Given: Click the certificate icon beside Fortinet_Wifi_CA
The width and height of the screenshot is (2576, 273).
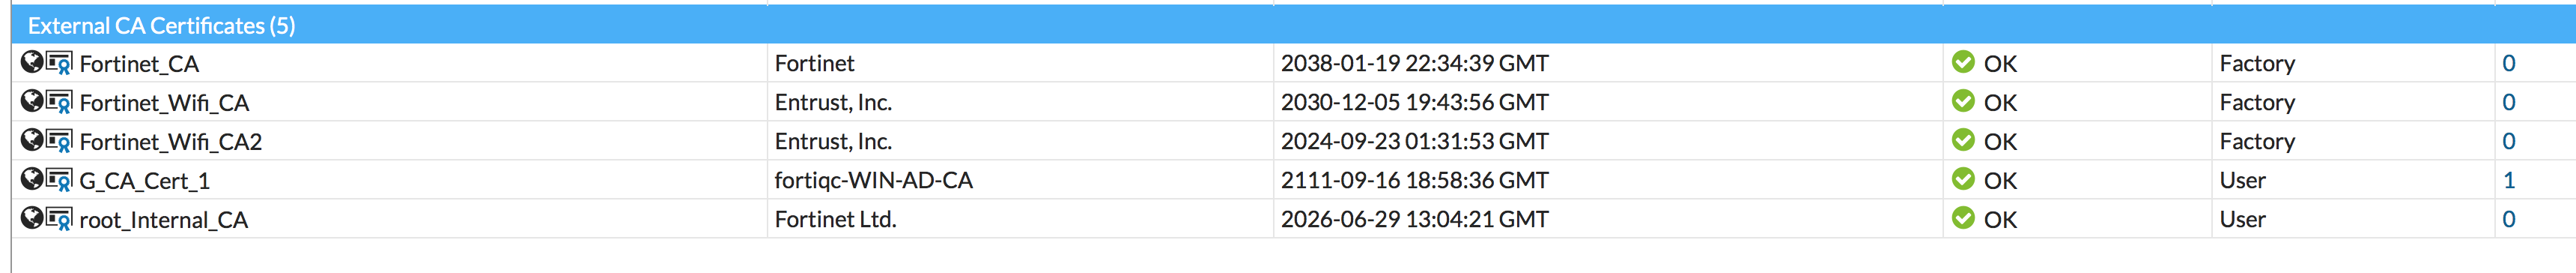Looking at the screenshot, I should (x=60, y=102).
